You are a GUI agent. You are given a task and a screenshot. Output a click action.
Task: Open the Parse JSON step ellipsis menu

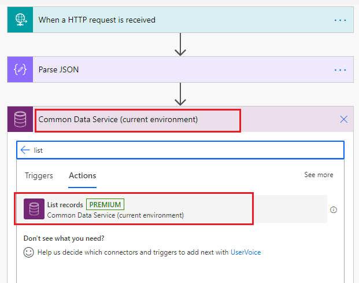tap(340, 70)
